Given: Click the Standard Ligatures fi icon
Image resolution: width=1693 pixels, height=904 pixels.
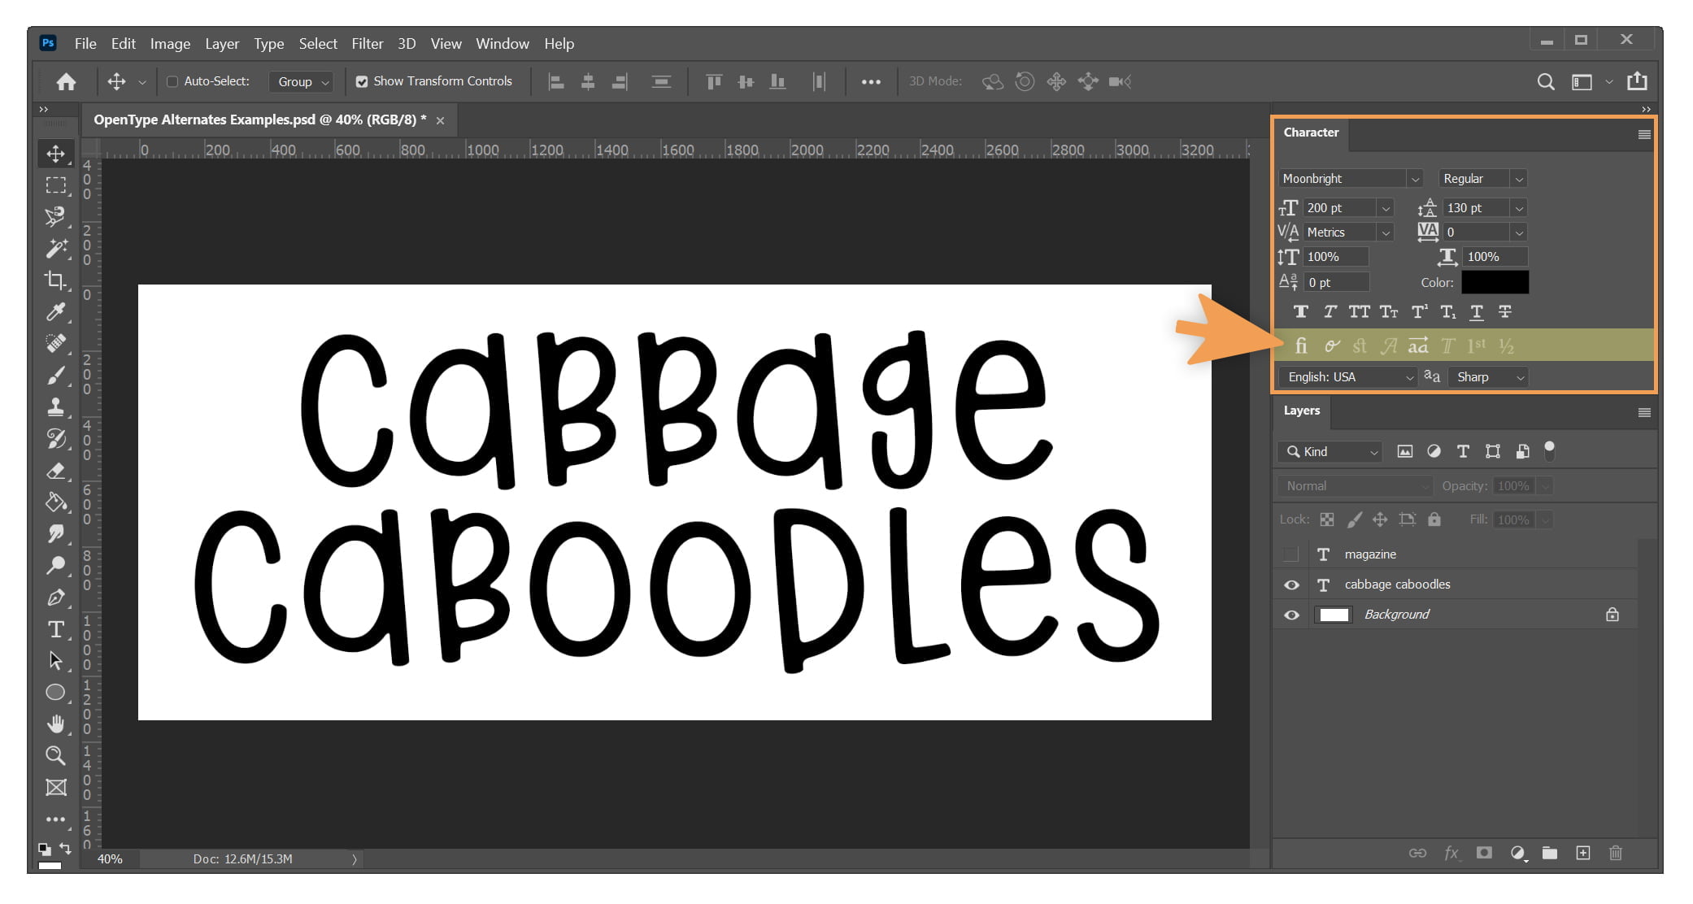Looking at the screenshot, I should 1301,346.
